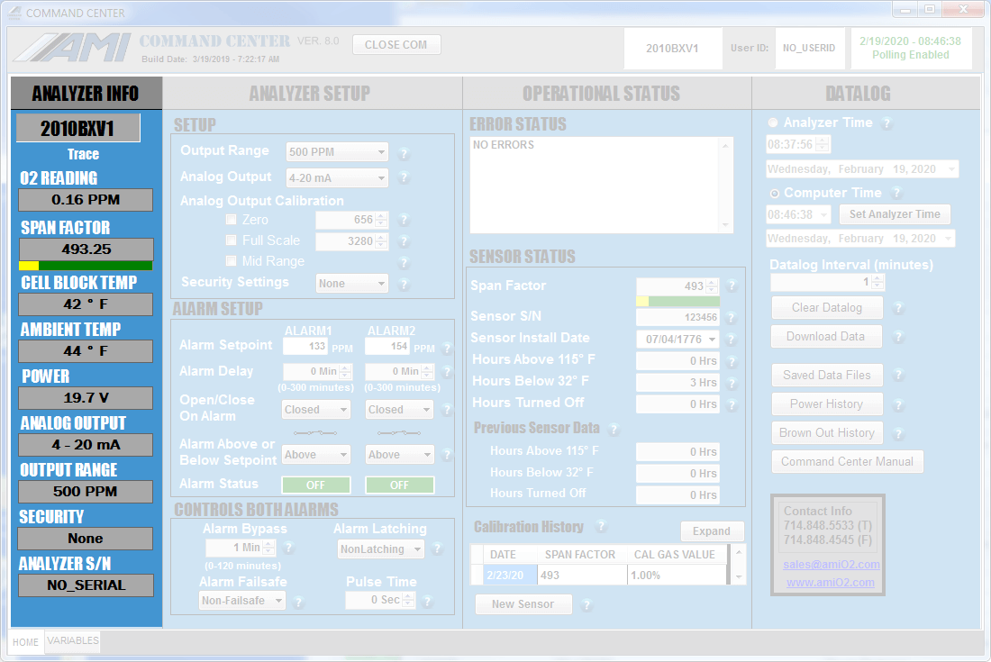Open the Security Settings None dropdown

click(x=352, y=284)
